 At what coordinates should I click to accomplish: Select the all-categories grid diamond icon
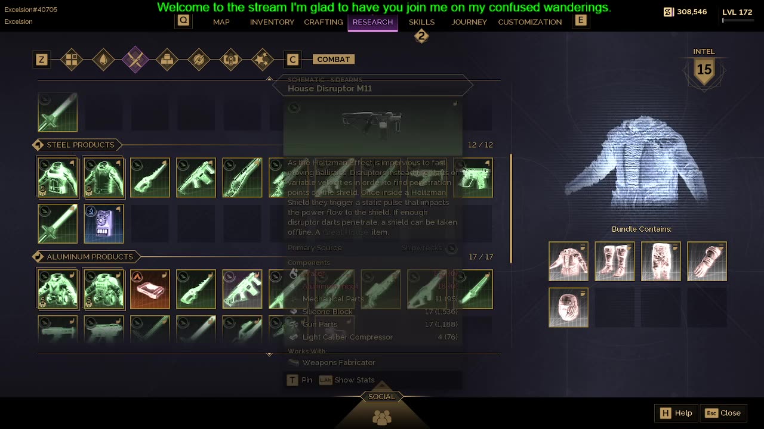(x=72, y=60)
